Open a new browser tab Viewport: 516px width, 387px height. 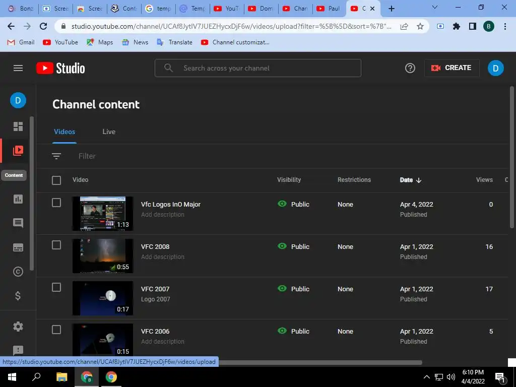click(x=391, y=9)
